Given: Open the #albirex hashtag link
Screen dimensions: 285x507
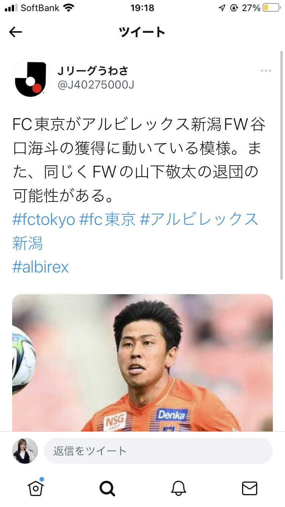Looking at the screenshot, I should [x=41, y=267].
